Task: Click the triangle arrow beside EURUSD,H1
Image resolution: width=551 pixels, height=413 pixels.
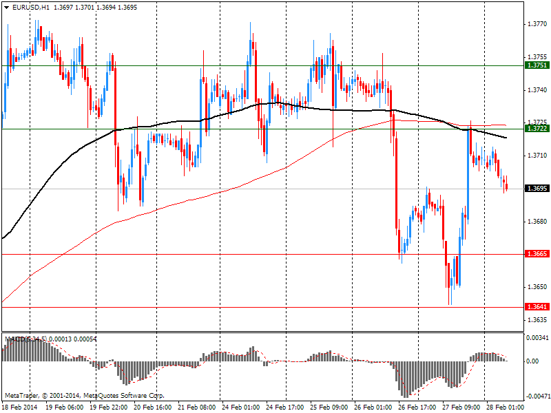Action: 7,8
